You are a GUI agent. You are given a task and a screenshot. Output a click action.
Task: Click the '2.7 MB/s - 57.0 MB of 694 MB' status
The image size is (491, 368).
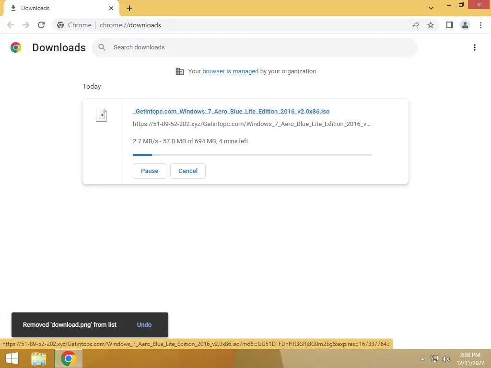tap(190, 141)
